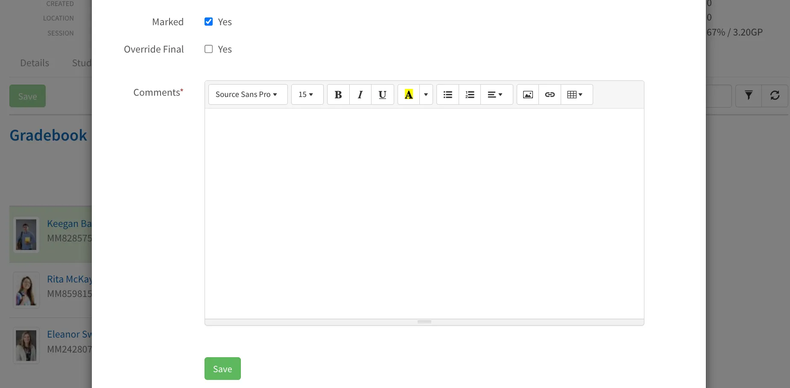790x388 pixels.
Task: Open Keegan's student photo thumbnail
Action: point(26,235)
